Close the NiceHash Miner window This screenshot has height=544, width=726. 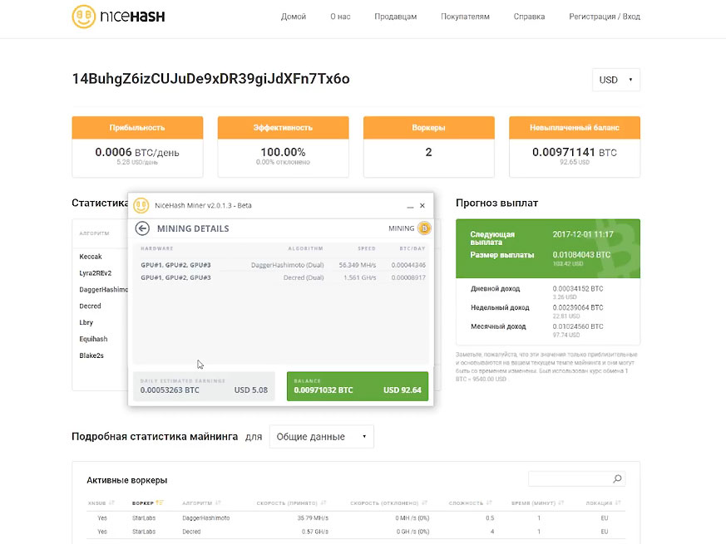[x=422, y=205]
